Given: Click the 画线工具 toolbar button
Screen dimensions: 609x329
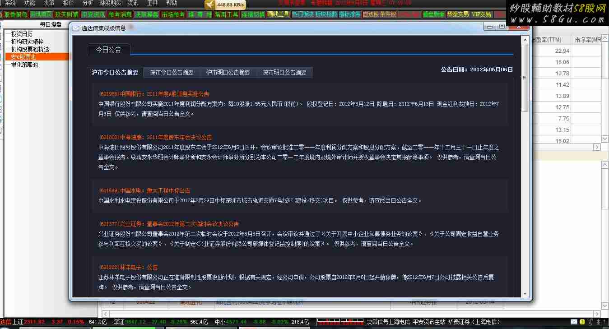Looking at the screenshot, I should (279, 14).
